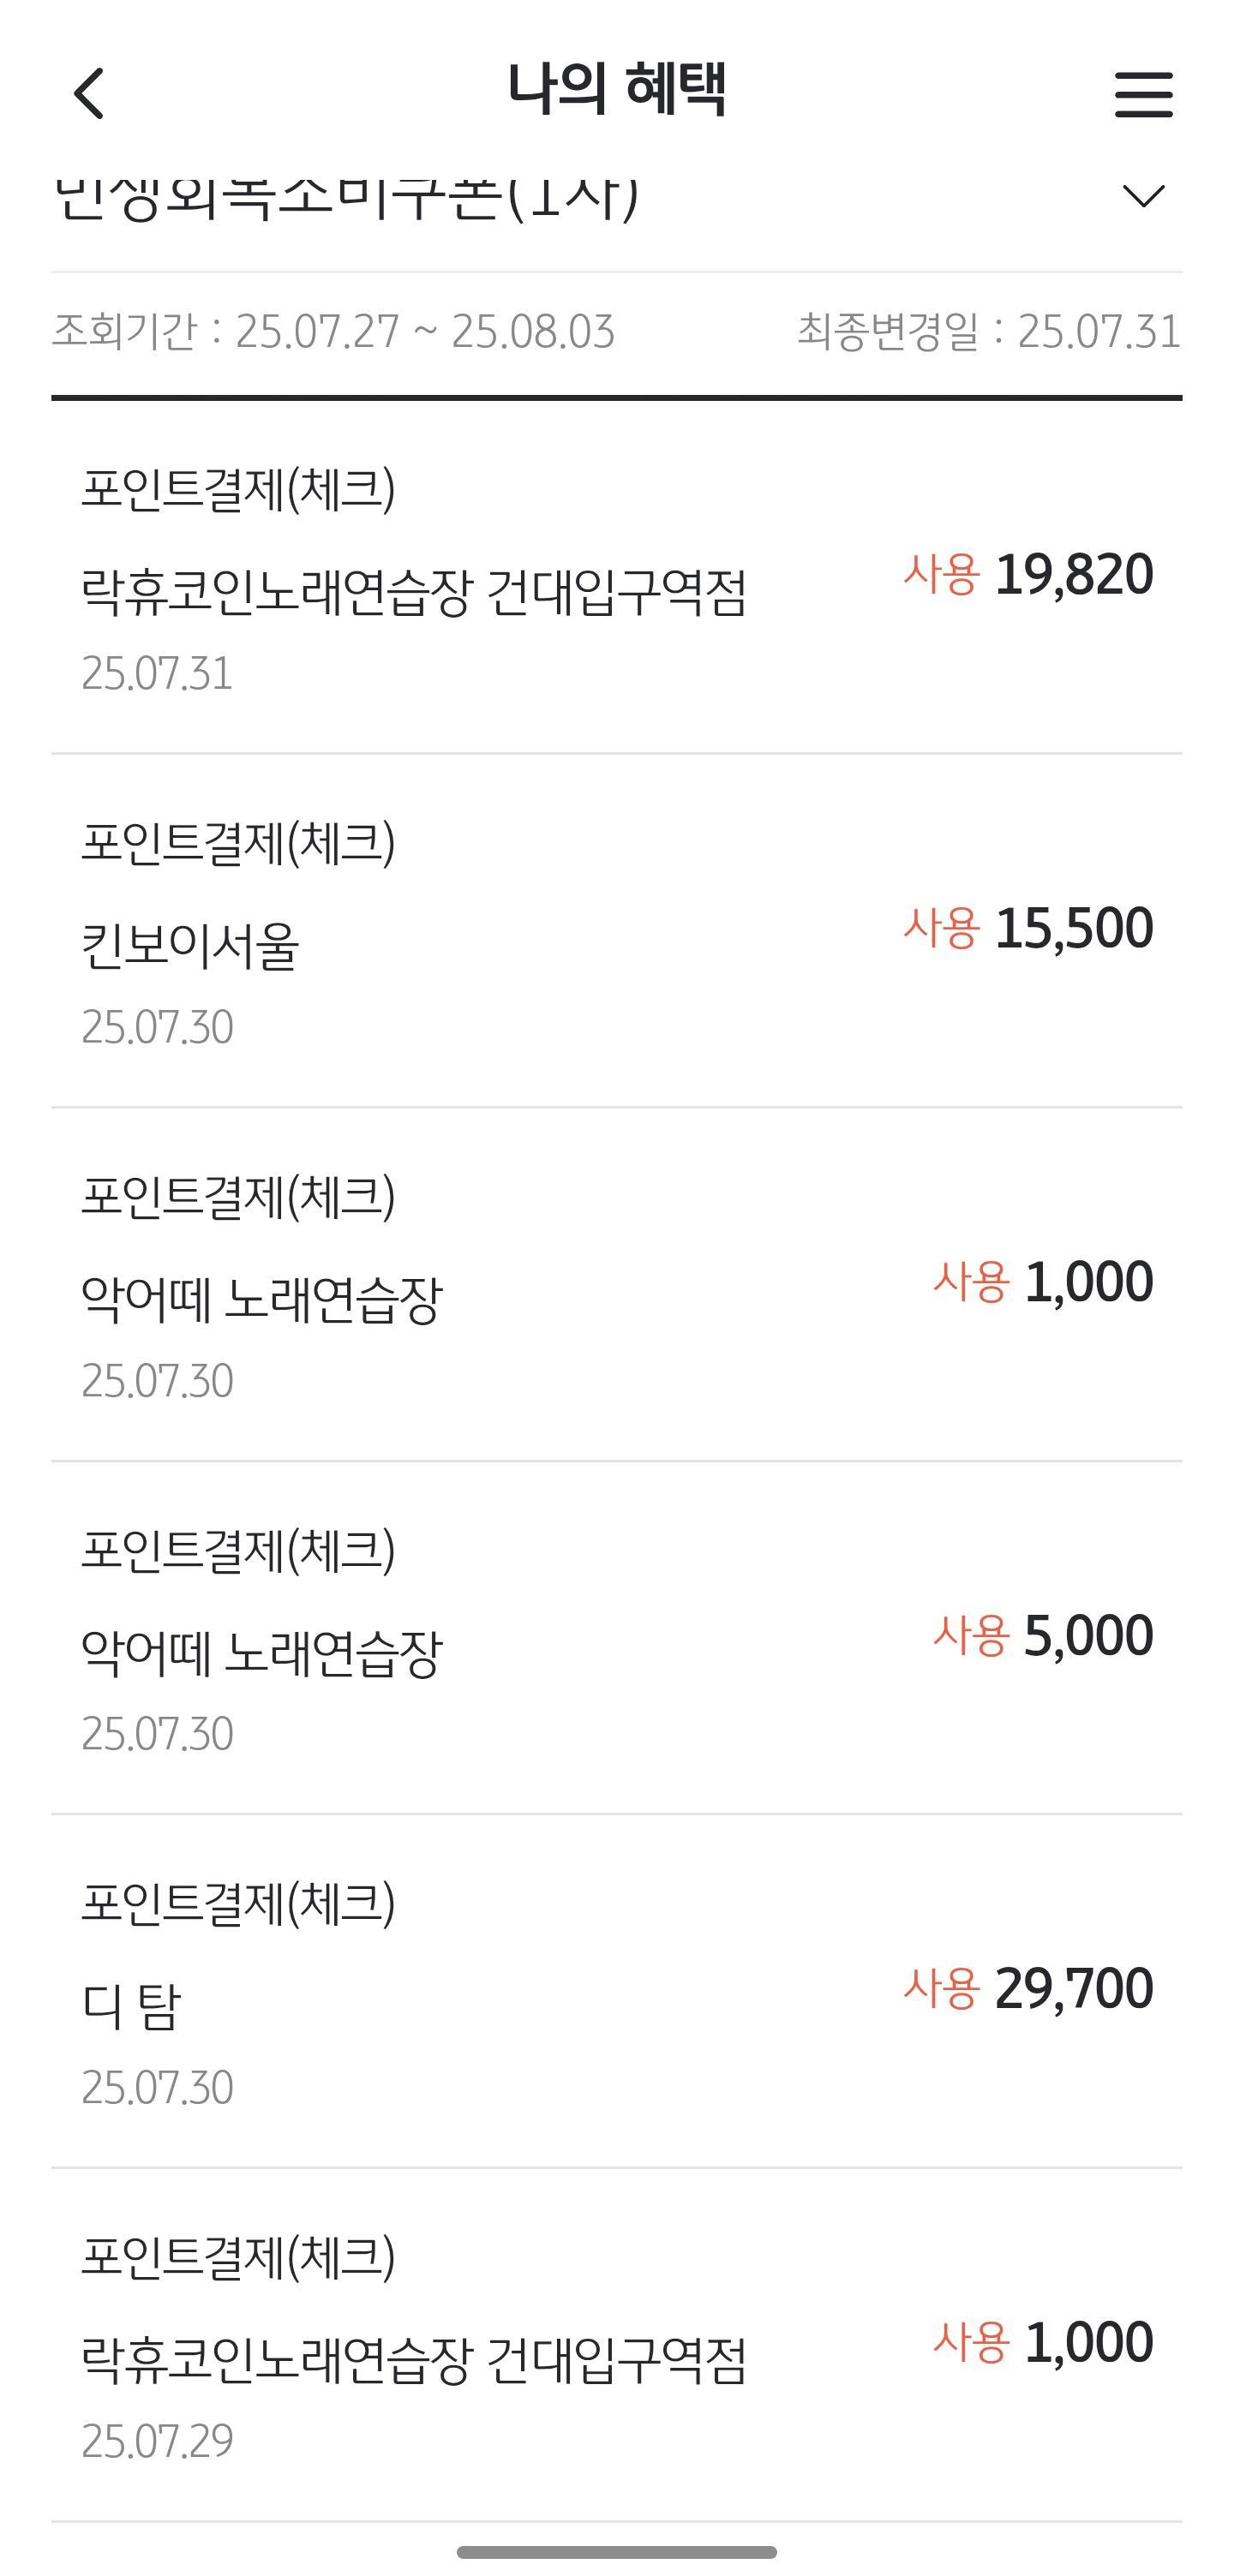Open the 락휴코인노래연습장 transaction dated 25.07.29

[414, 2360]
